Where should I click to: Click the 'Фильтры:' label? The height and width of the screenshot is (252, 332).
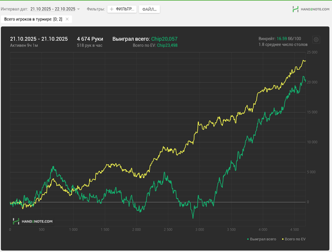click(96, 9)
